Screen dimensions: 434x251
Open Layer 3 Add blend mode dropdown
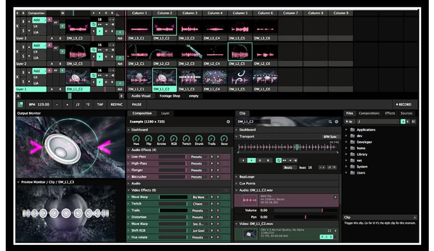point(39,20)
